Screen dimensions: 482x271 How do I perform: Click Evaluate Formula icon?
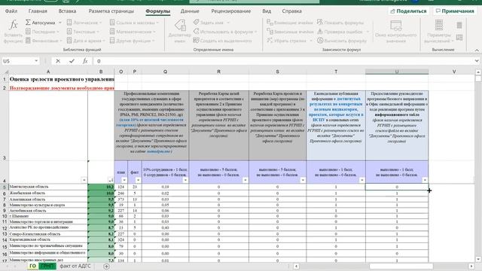[x=320, y=40]
